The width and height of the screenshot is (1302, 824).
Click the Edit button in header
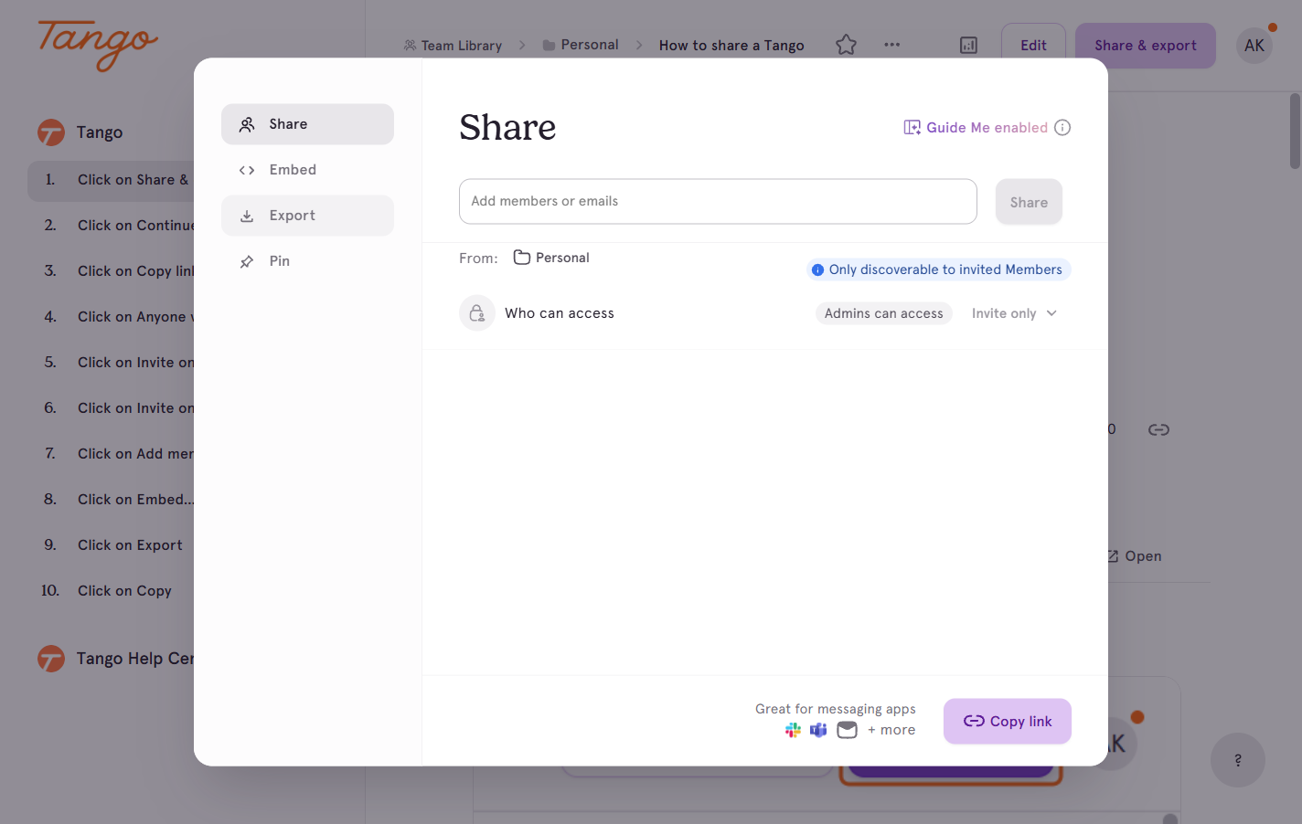point(1034,46)
